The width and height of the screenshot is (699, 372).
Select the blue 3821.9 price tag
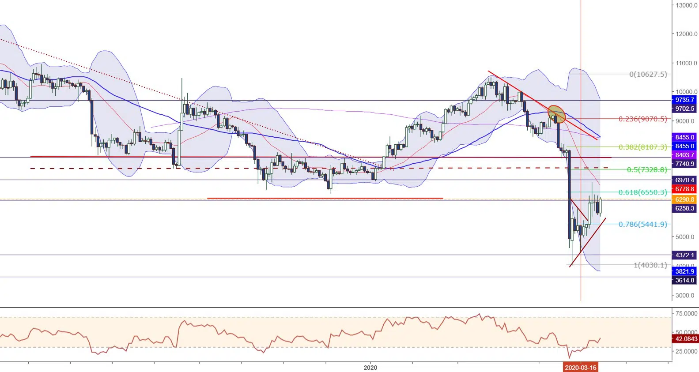click(684, 271)
